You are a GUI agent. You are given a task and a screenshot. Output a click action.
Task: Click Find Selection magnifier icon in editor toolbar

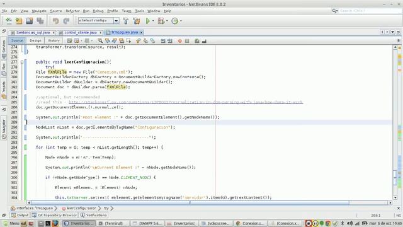(x=100, y=41)
